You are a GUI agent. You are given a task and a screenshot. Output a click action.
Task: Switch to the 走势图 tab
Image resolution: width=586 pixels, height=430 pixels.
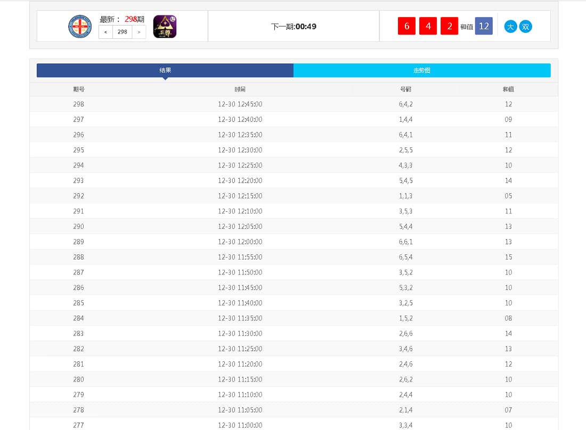tap(421, 70)
